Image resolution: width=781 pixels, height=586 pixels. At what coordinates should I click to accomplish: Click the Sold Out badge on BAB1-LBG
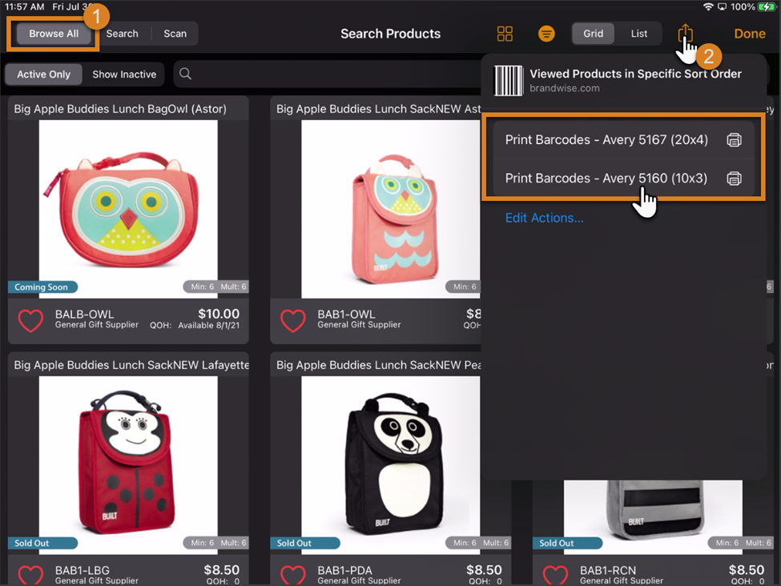(42, 544)
